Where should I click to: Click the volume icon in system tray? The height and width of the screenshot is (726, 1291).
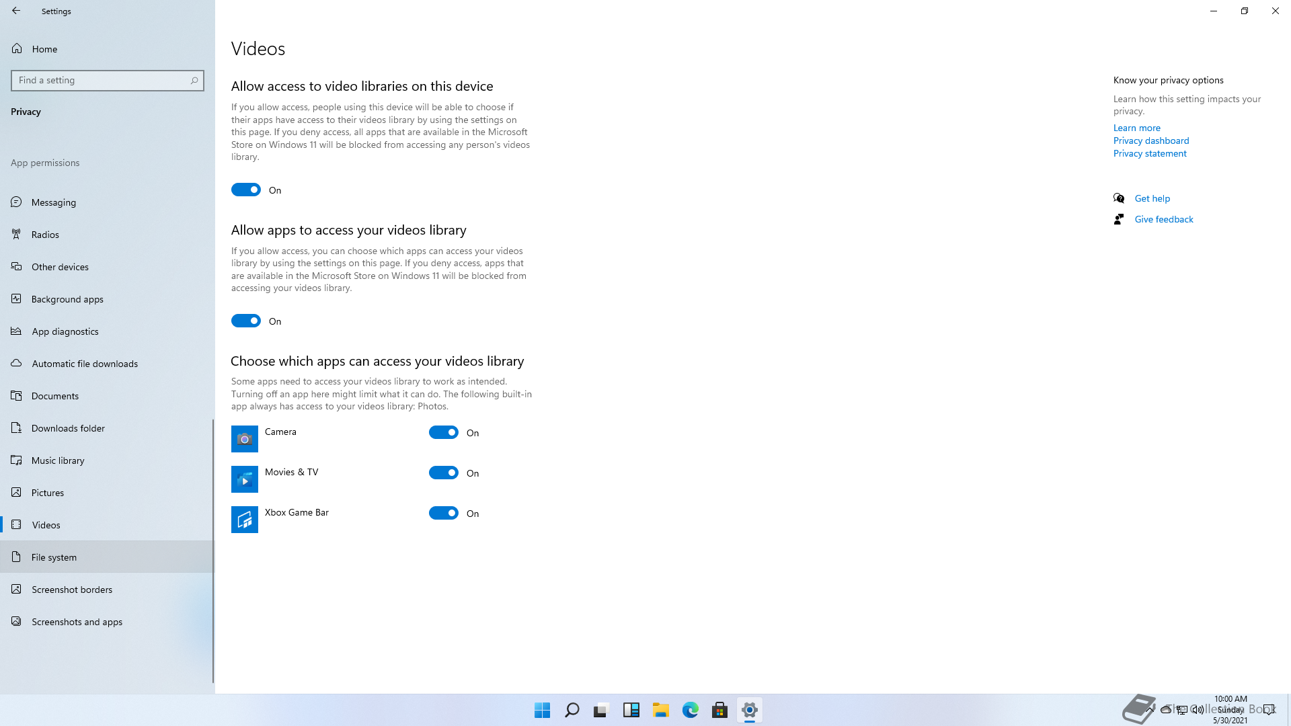[x=1198, y=709]
